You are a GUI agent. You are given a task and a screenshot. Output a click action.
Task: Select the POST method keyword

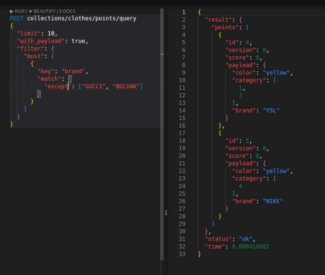tap(17, 18)
